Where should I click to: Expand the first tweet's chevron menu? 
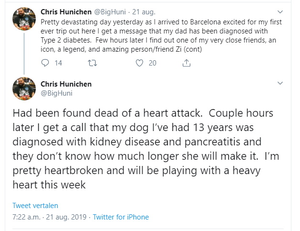point(280,12)
